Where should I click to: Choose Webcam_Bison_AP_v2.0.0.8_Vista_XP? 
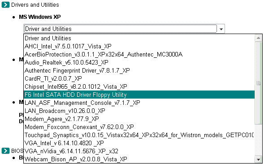coord(139,159)
